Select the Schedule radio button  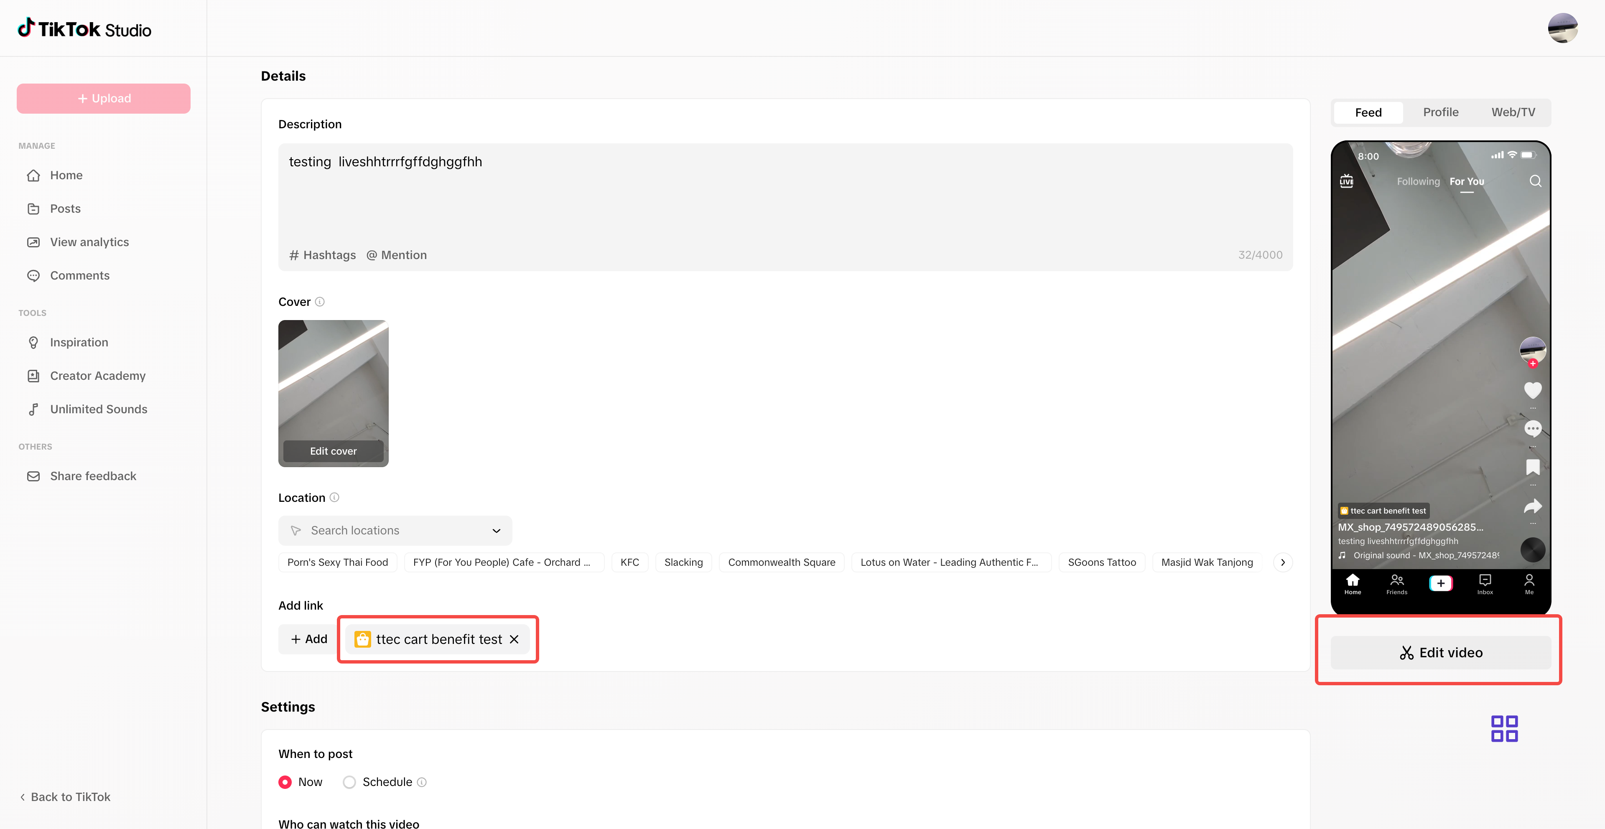[349, 782]
